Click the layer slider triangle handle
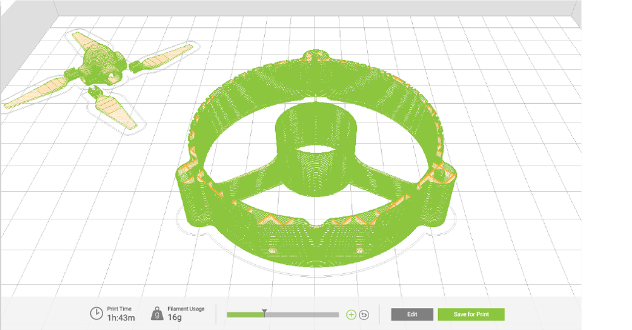Screen dimensions: 632x330 click(x=264, y=312)
